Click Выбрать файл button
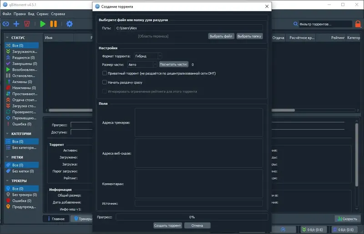Screen dimensions: 364x234 coord(221,36)
